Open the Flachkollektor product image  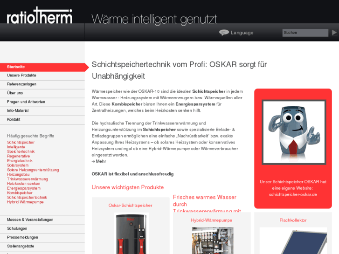(x=293, y=240)
